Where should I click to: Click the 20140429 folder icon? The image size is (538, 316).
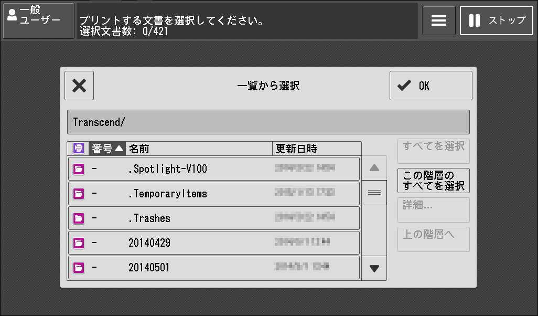pyautogui.click(x=79, y=243)
